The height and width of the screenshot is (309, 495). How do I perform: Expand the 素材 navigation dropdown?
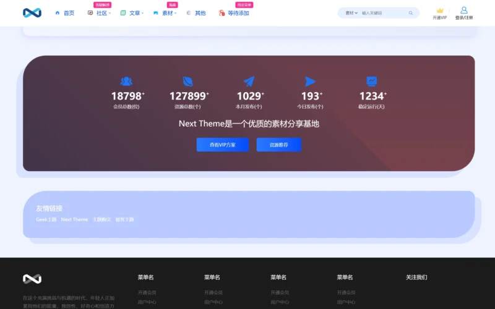point(167,13)
